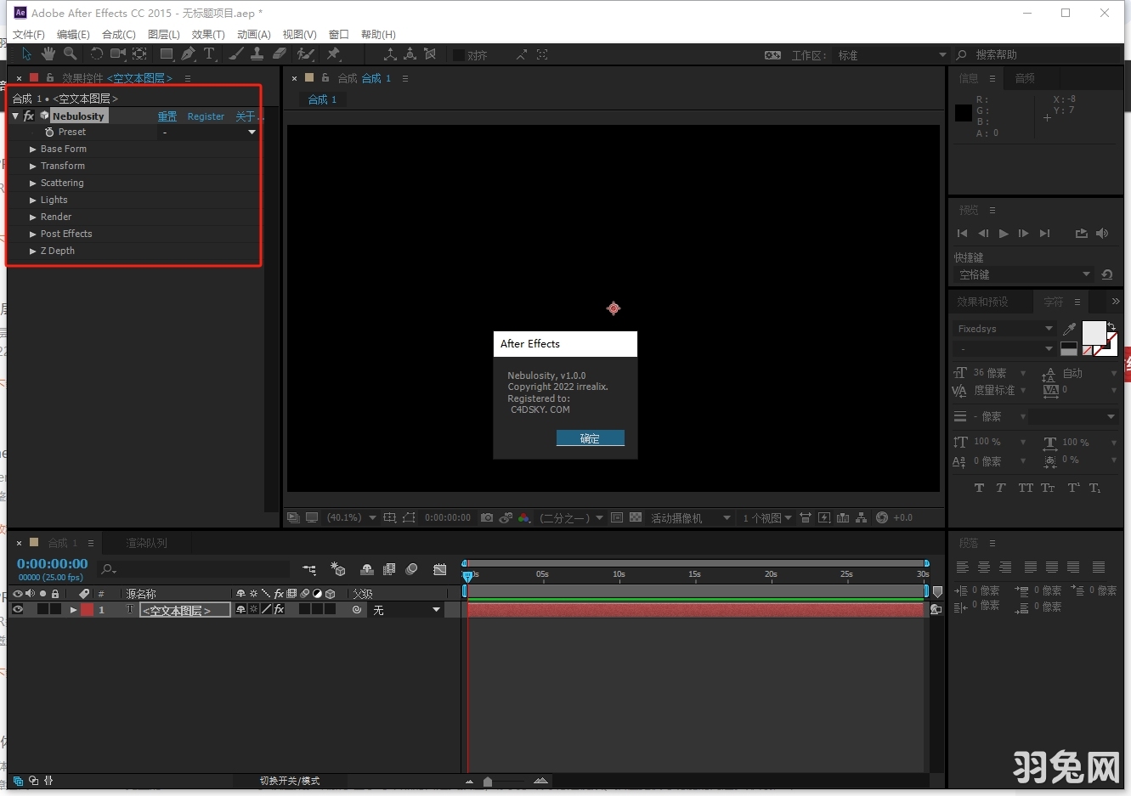Enable the snapping checkbox in toolbar
Viewport: 1131px width, 796px height.
pyautogui.click(x=459, y=55)
